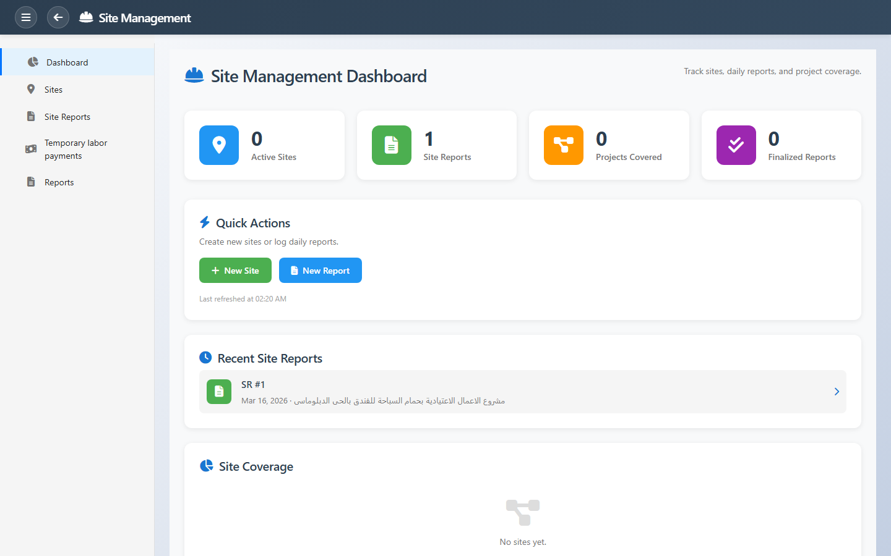The height and width of the screenshot is (556, 891).
Task: Click the Recent Site Reports clock icon
Action: (205, 358)
